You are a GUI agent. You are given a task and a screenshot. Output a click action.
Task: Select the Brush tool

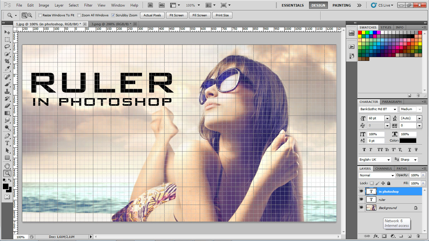[7, 84]
